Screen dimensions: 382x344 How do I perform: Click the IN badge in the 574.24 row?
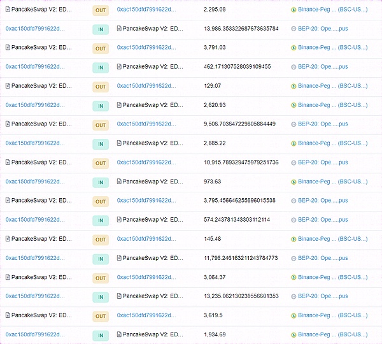[101, 220]
